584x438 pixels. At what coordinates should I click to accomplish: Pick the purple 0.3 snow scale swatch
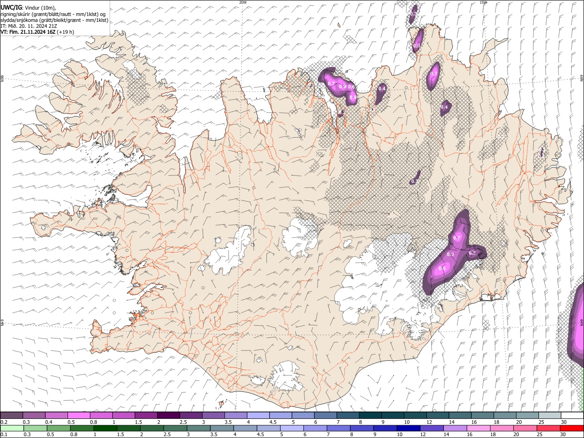point(34,415)
